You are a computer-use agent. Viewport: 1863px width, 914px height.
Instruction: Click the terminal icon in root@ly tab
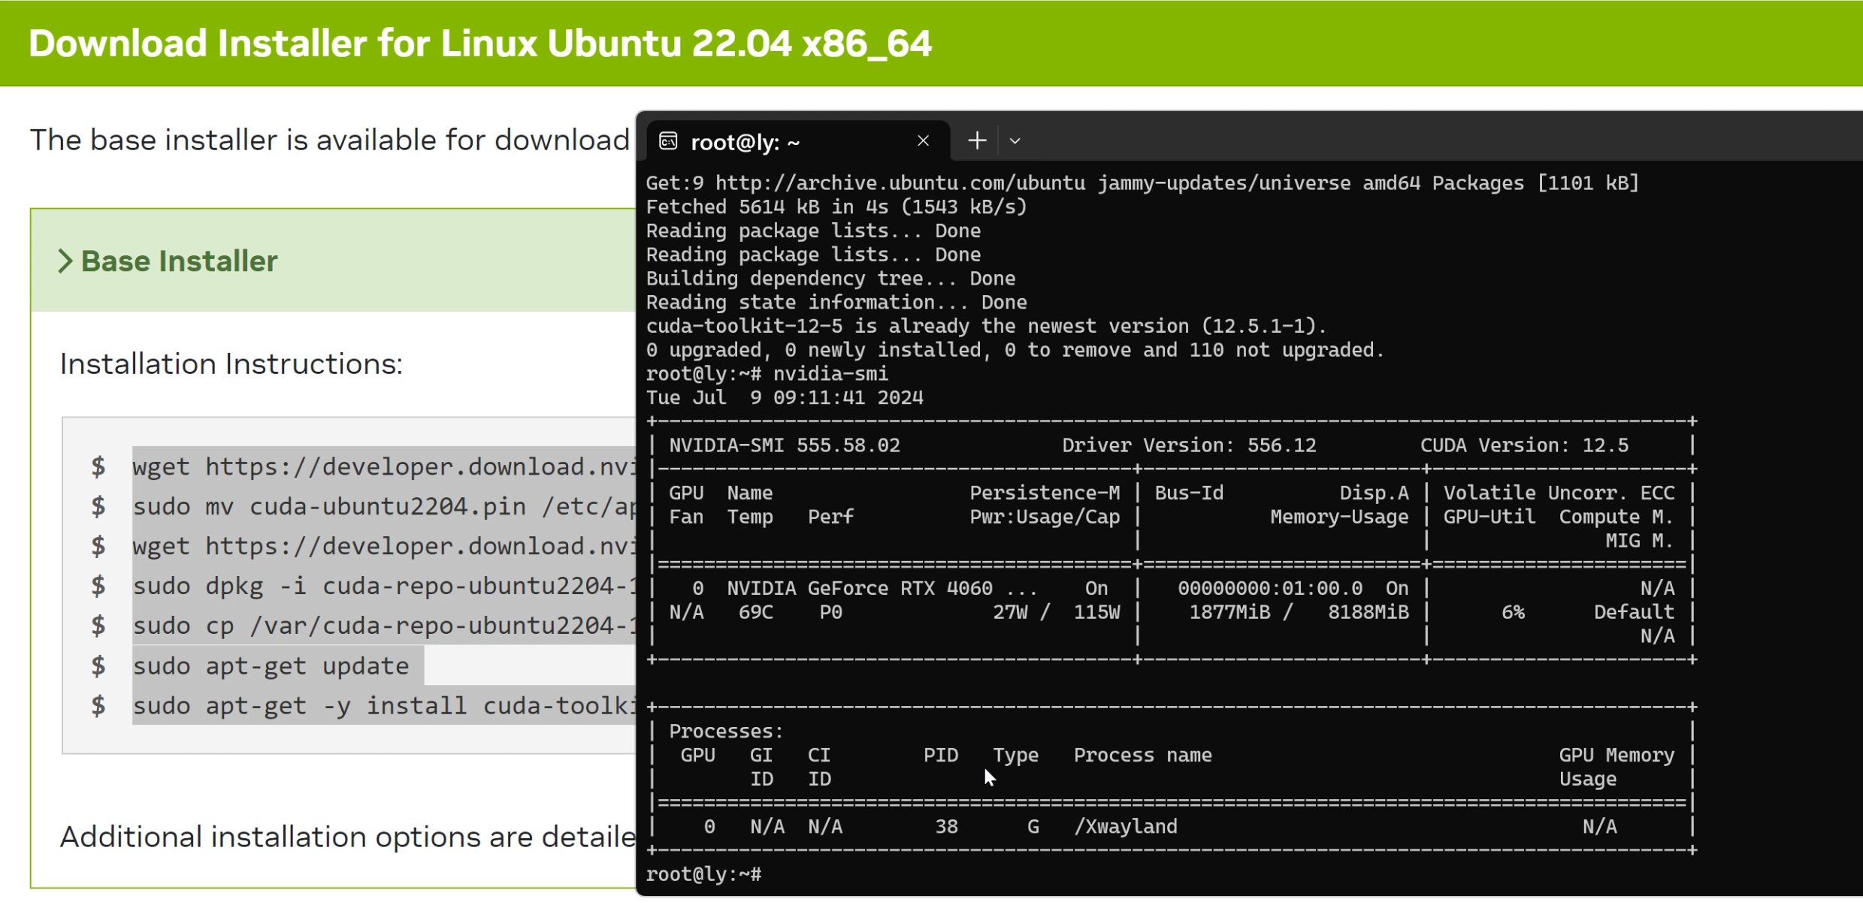click(x=668, y=141)
